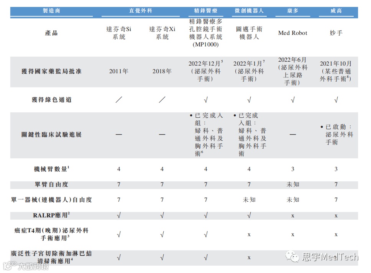Click the 康多 header cell
The height and width of the screenshot is (273, 371).
point(293,11)
